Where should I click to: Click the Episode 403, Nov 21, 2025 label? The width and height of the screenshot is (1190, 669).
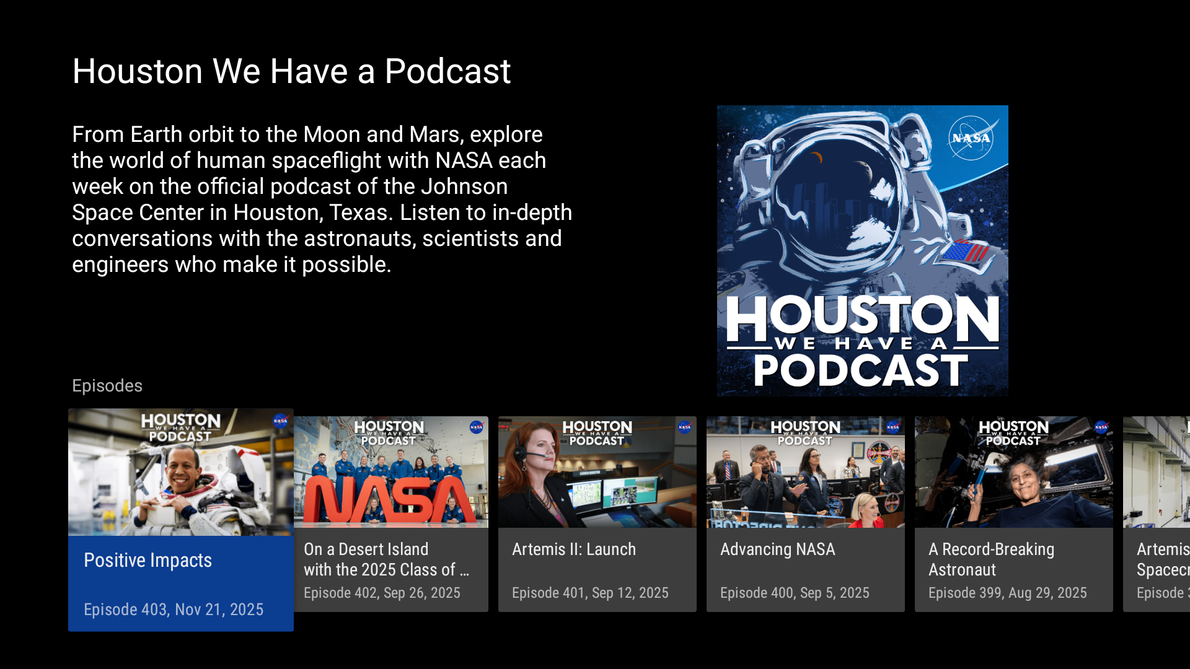(x=174, y=610)
